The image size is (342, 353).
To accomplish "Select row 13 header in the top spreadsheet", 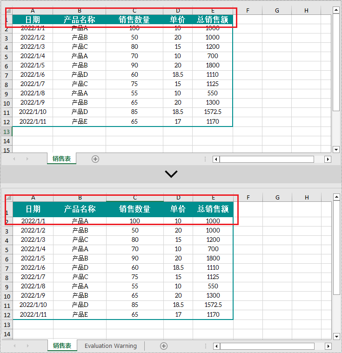I will (7, 132).
